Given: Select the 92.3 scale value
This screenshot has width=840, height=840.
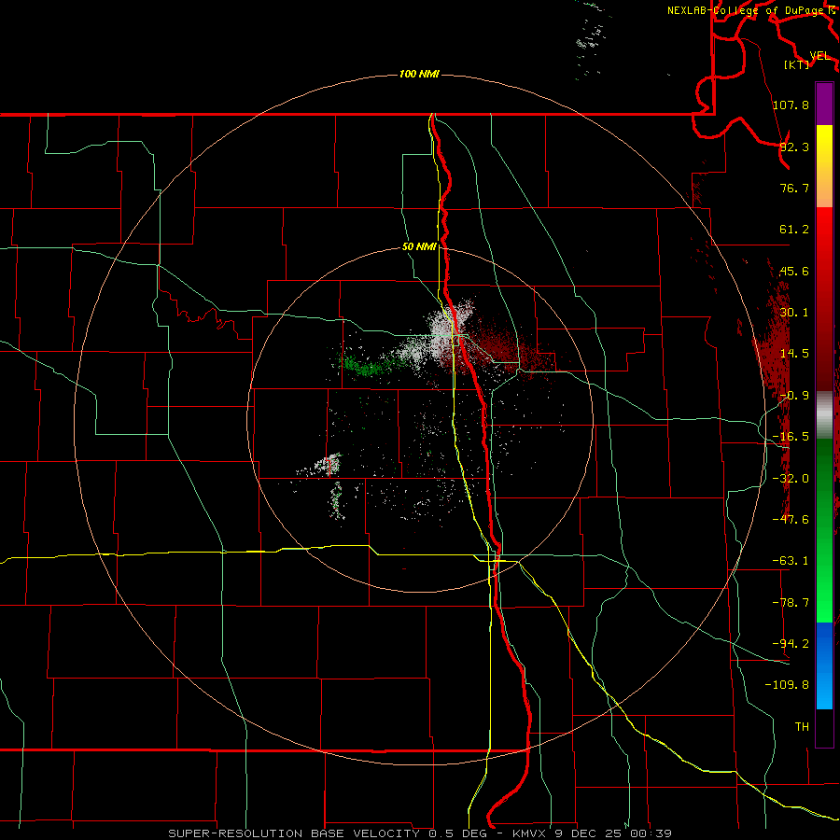Looking at the screenshot, I should coord(794,147).
